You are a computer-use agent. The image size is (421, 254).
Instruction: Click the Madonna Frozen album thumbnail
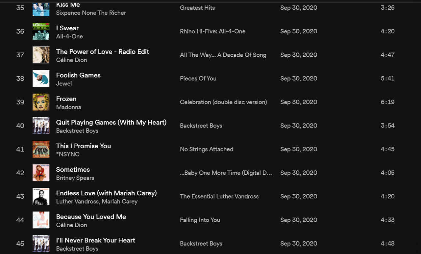tap(41, 102)
